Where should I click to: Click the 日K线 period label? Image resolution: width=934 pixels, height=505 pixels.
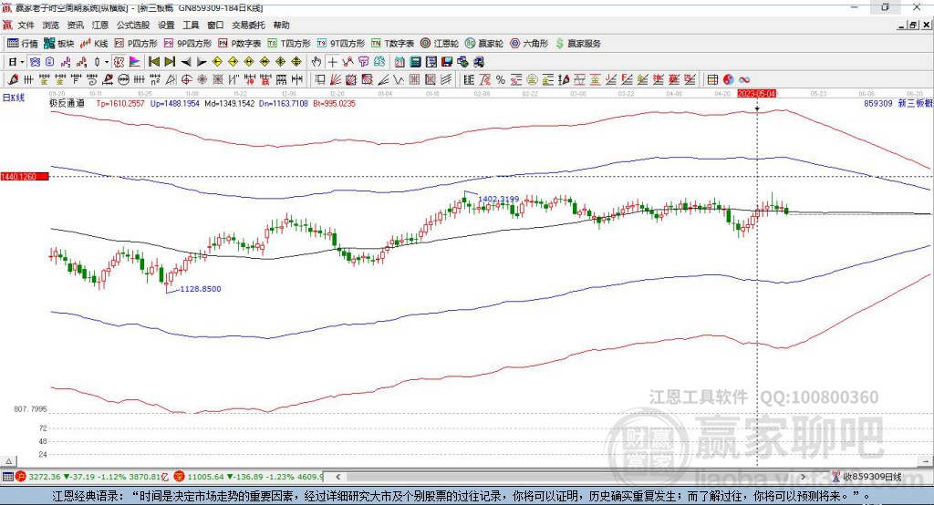click(x=14, y=98)
